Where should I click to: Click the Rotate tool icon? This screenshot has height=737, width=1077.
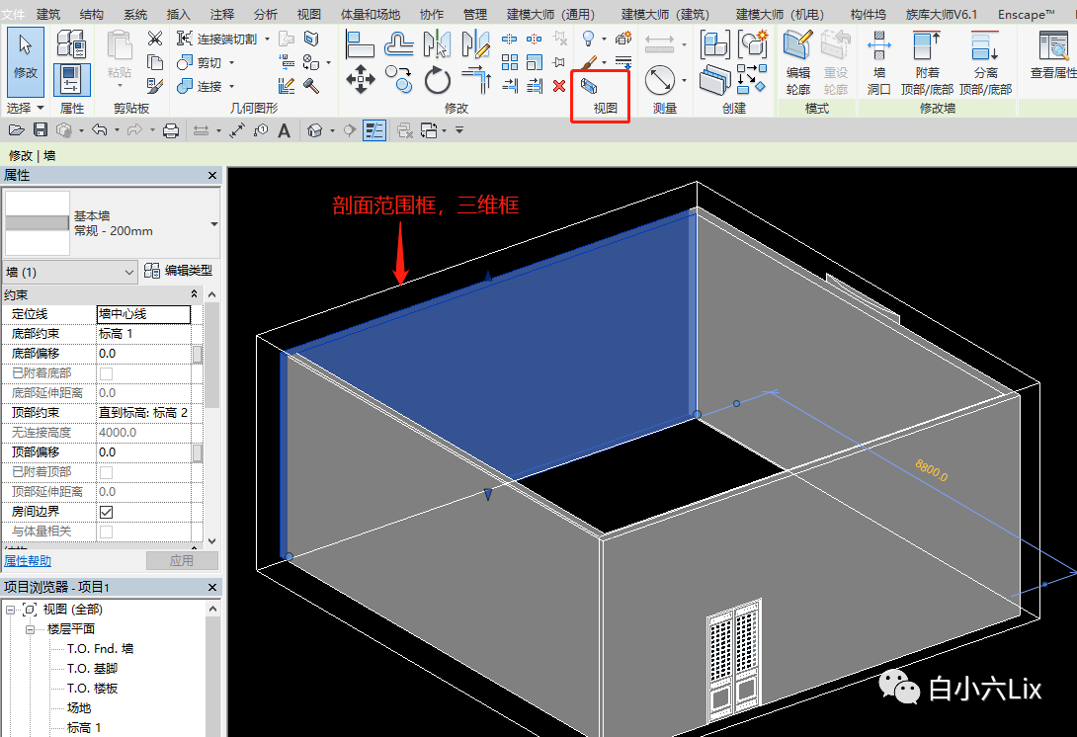click(x=438, y=79)
